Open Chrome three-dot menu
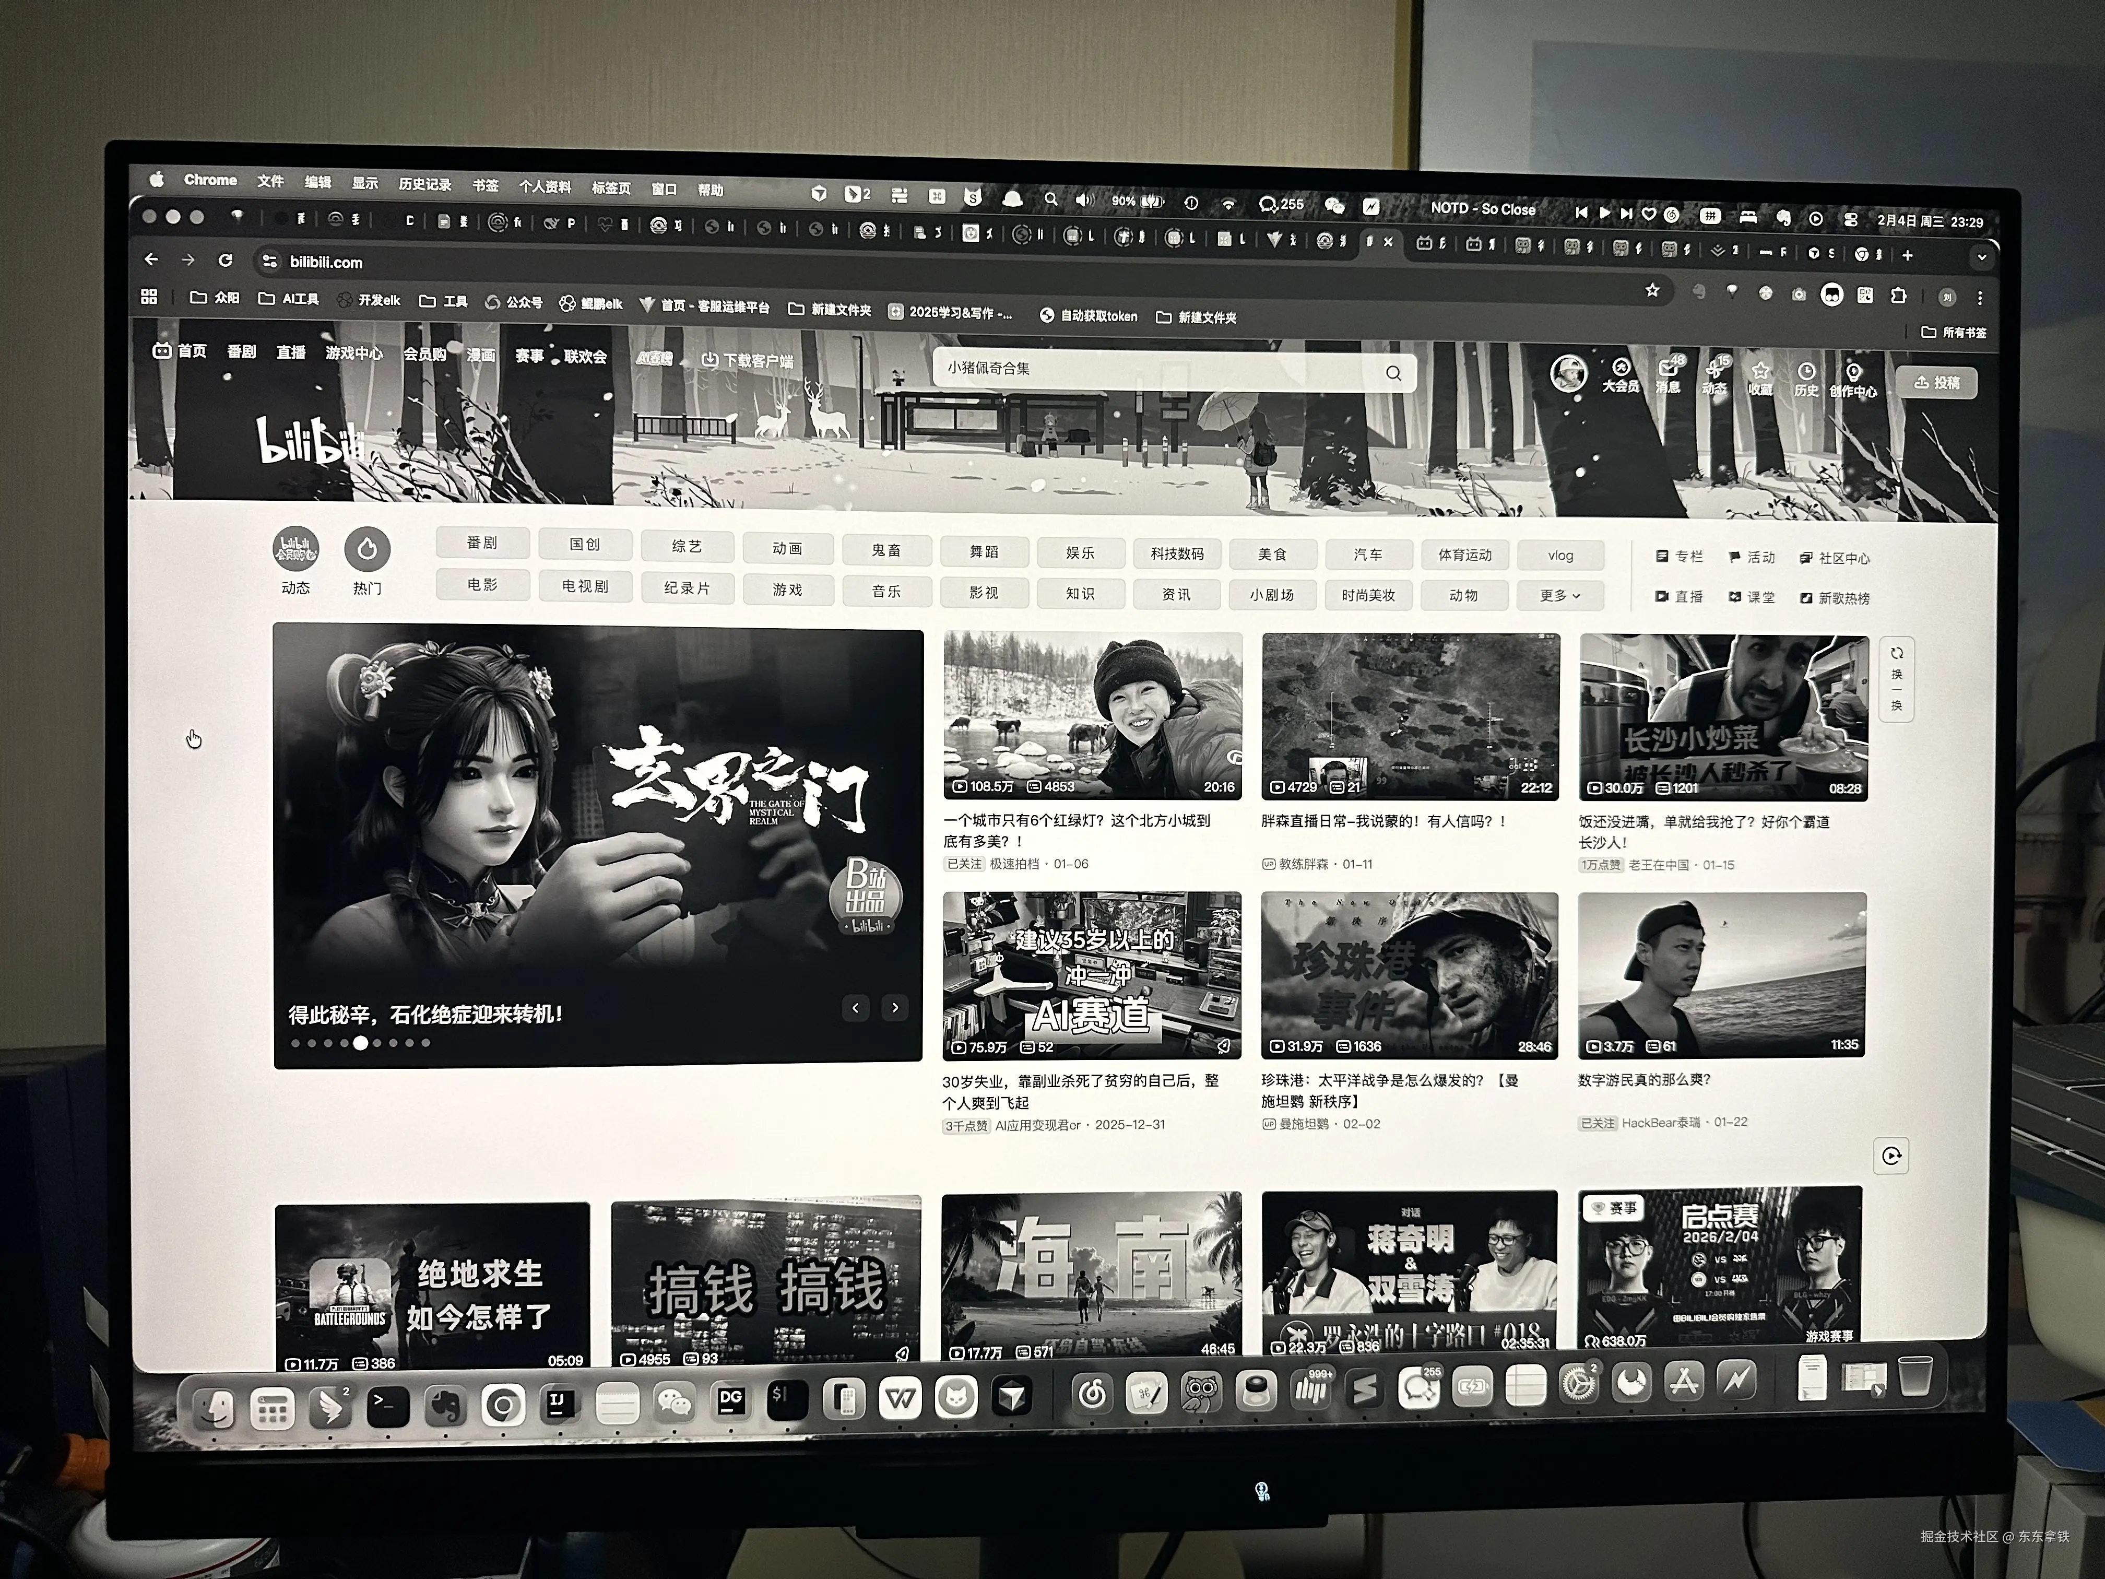 (x=1979, y=298)
